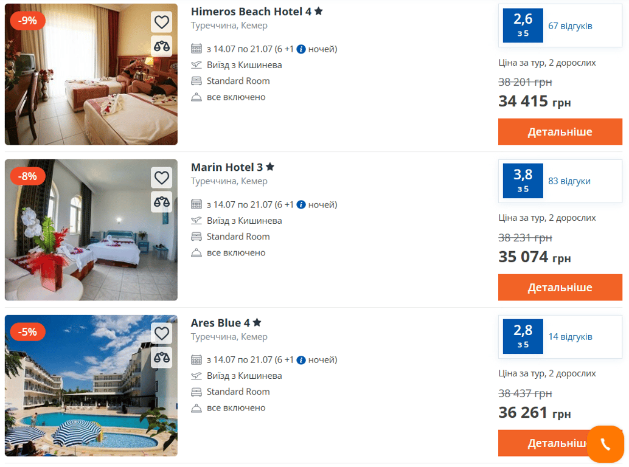Click nights info icon for Ares Blue
The width and height of the screenshot is (629, 467).
pyautogui.click(x=301, y=360)
